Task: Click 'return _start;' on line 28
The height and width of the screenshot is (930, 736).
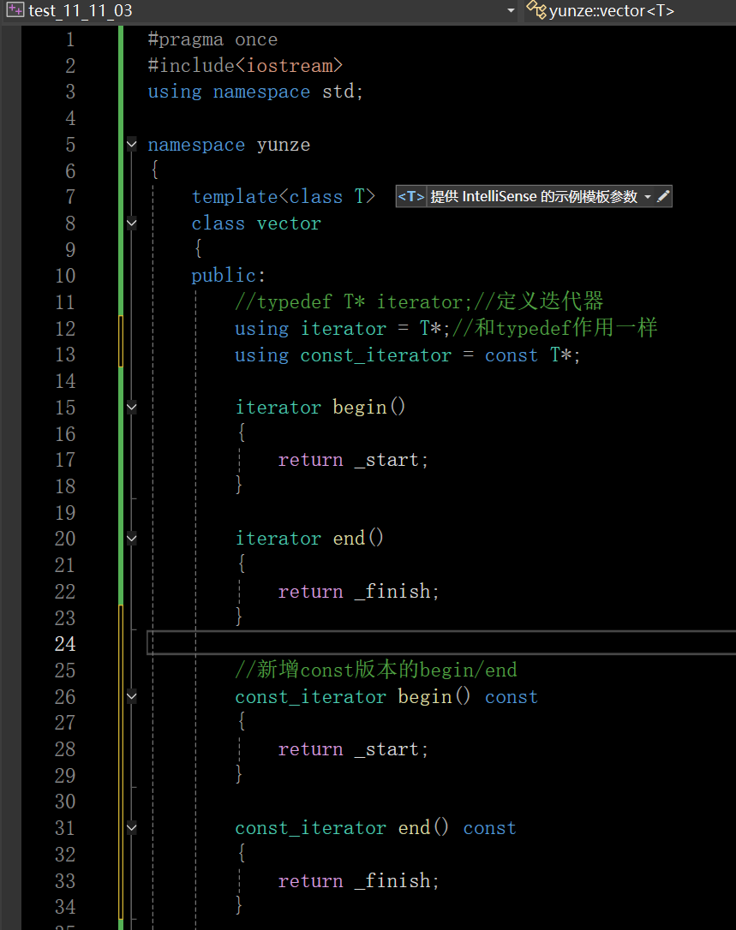Action: point(353,749)
